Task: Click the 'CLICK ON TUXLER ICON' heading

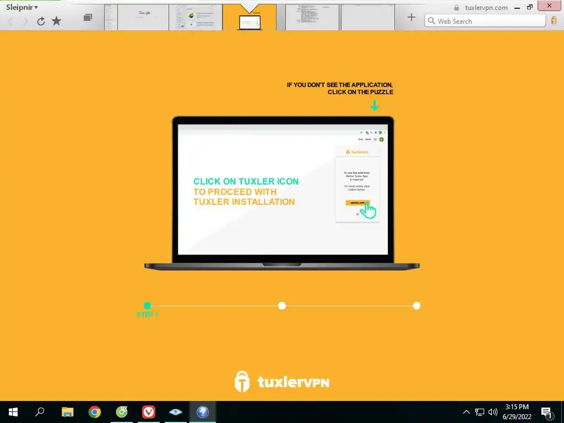Action: point(246,181)
